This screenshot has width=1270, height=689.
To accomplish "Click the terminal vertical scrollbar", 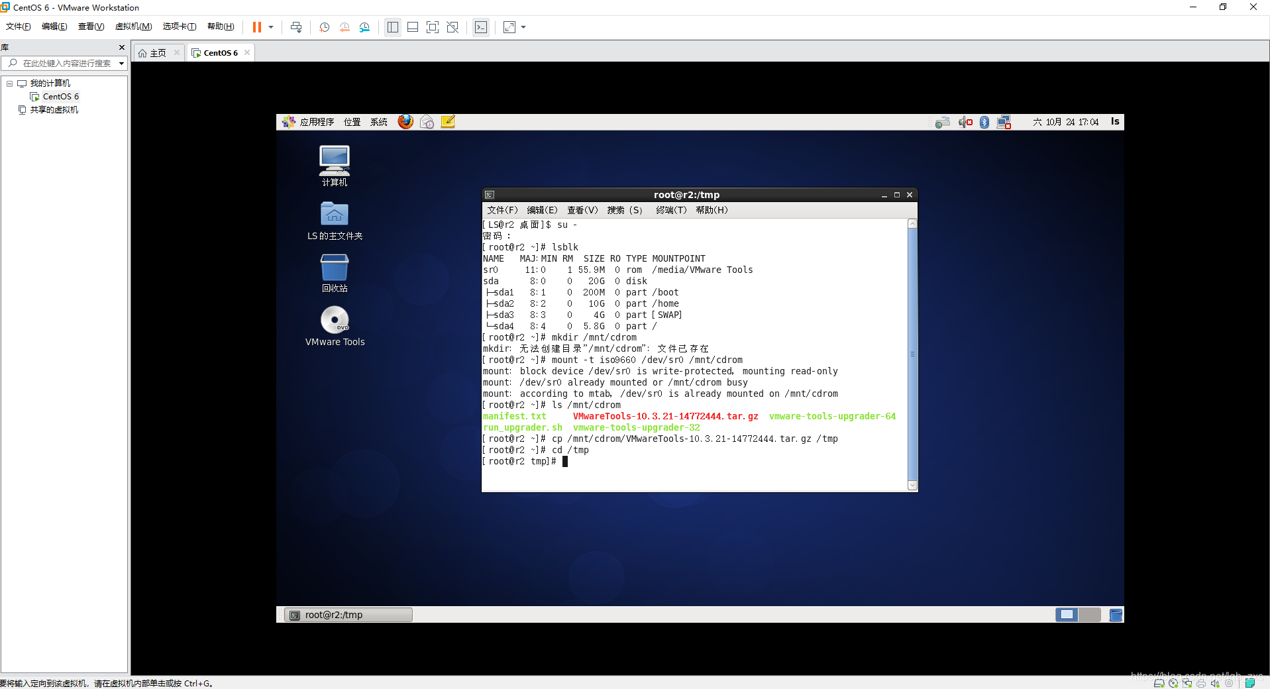I will point(912,354).
